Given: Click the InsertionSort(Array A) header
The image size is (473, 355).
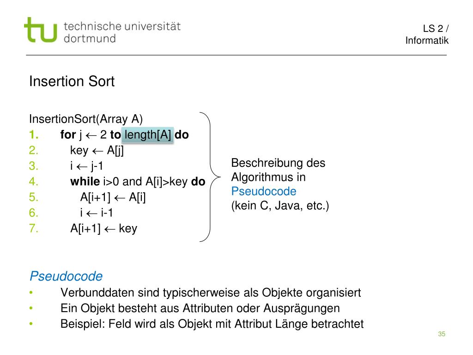Looking at the screenshot, I should point(85,119).
